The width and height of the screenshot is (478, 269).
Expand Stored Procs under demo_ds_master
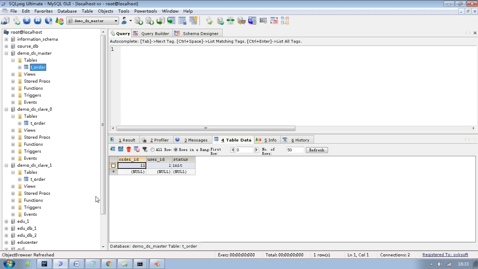13,81
